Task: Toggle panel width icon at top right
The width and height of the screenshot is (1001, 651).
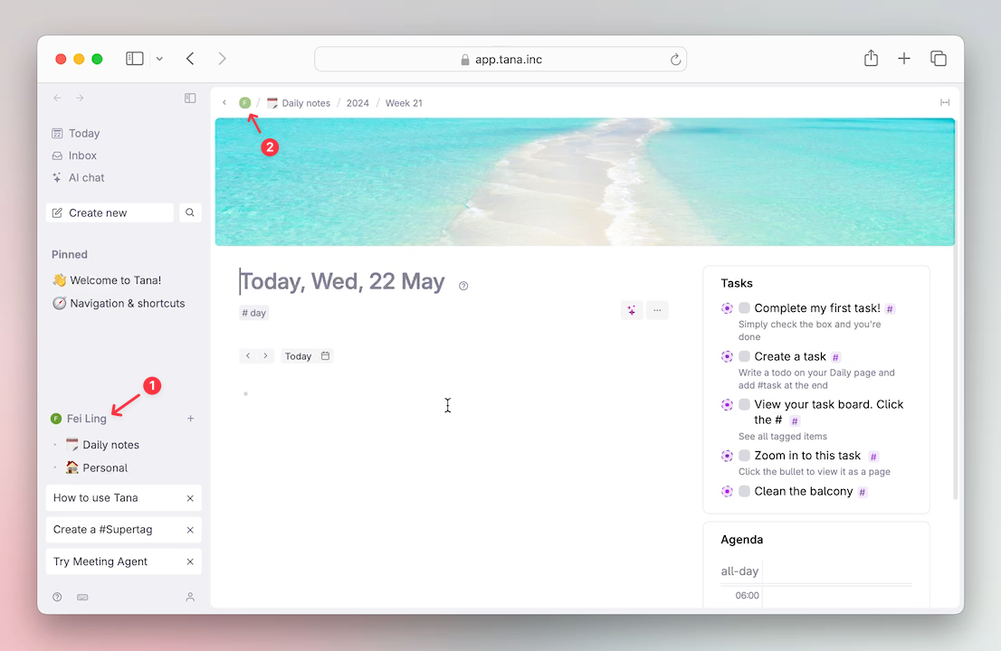Action: pos(945,103)
